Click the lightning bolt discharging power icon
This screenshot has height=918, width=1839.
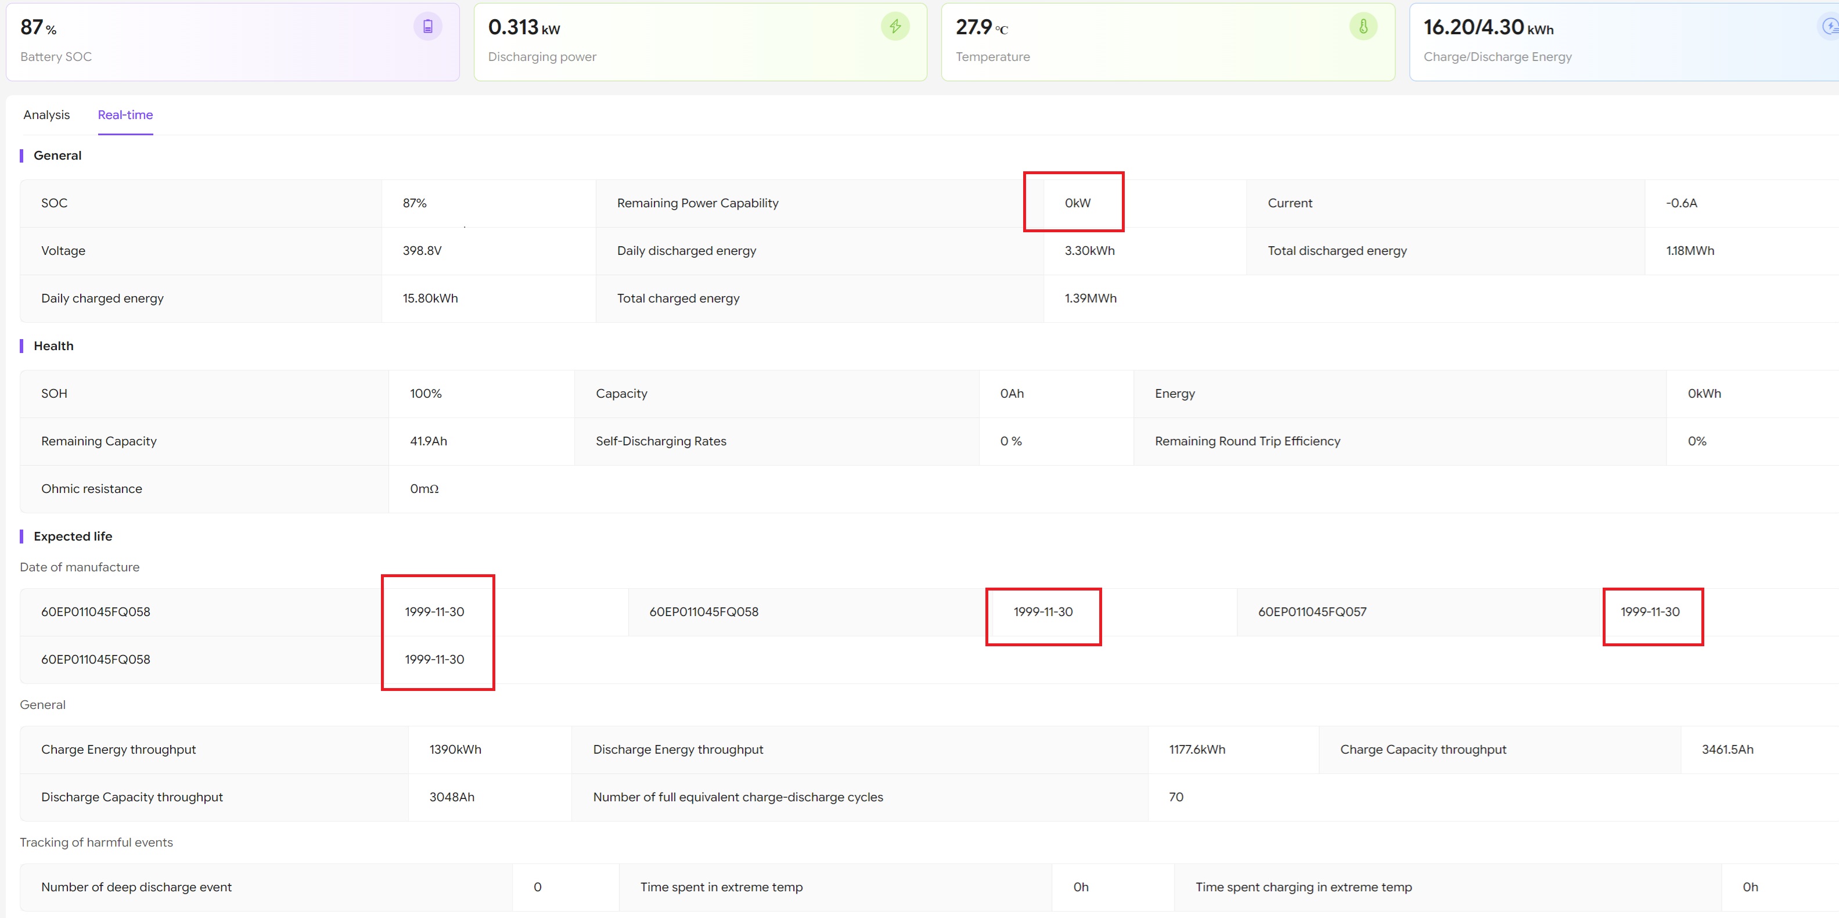(x=894, y=27)
